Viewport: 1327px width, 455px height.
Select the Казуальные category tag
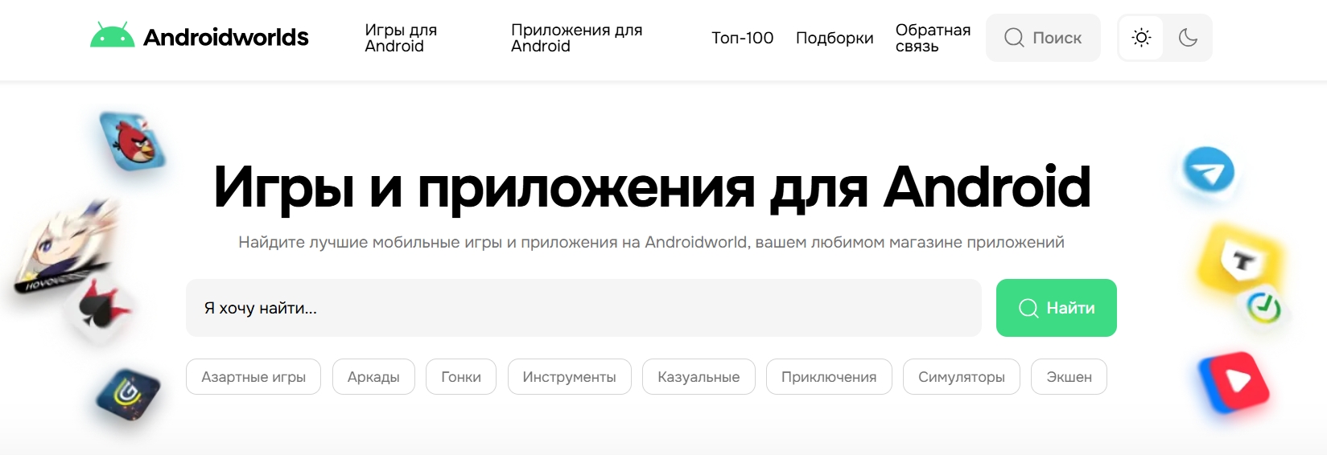pyautogui.click(x=699, y=377)
